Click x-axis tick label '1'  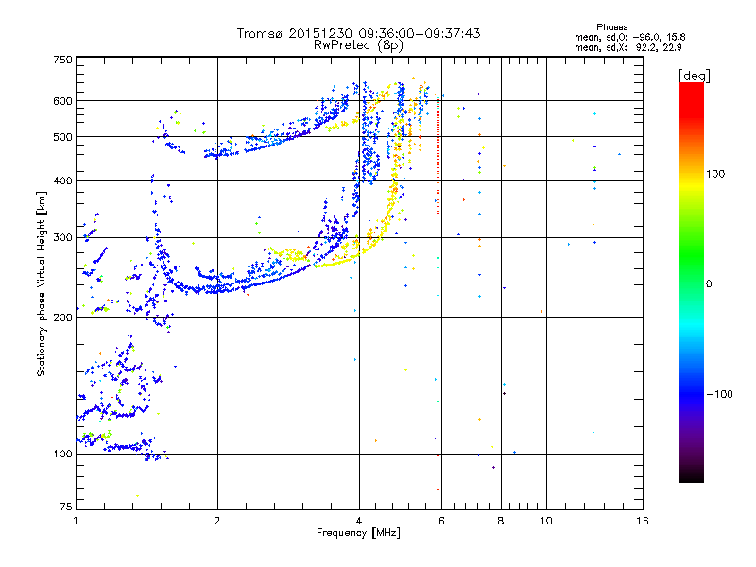click(x=76, y=521)
